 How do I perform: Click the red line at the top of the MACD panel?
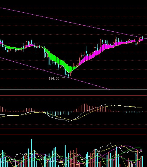click(73, 96)
